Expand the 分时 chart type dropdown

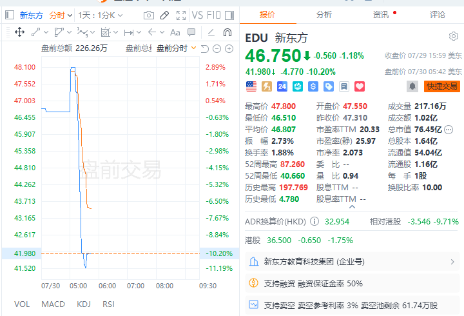click(61, 15)
